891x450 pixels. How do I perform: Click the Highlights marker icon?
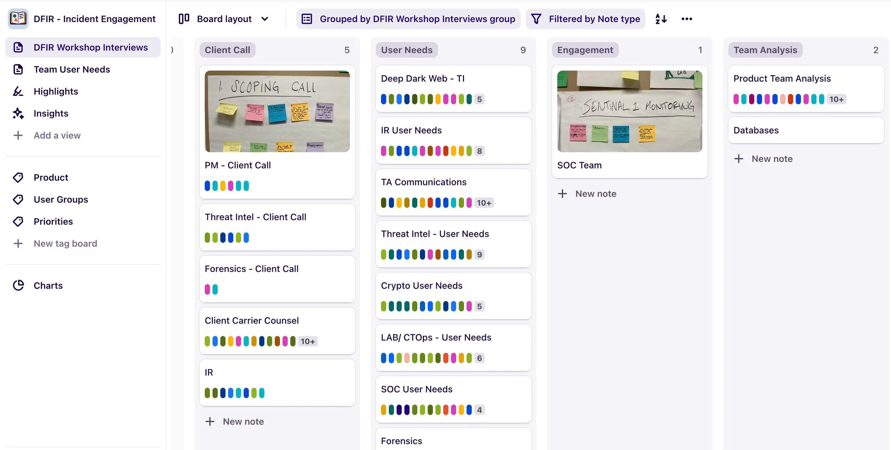coord(18,91)
